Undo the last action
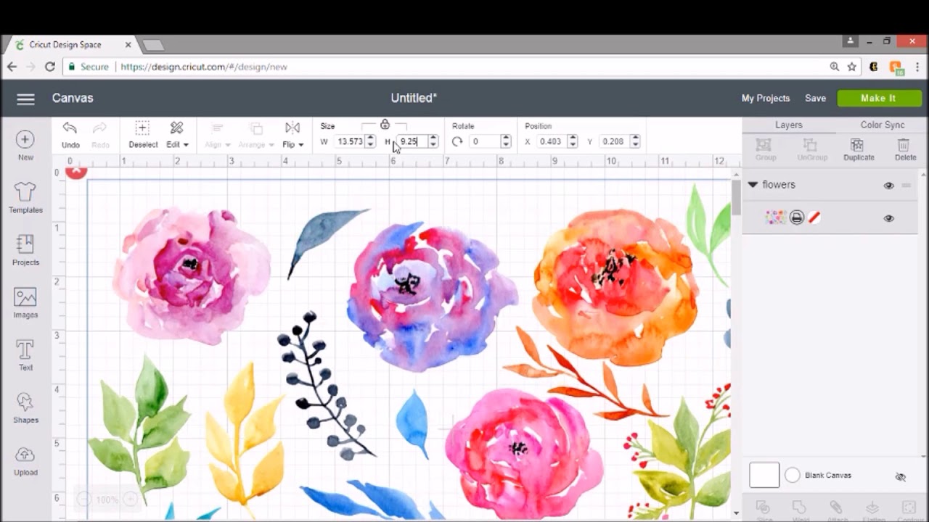 click(70, 135)
